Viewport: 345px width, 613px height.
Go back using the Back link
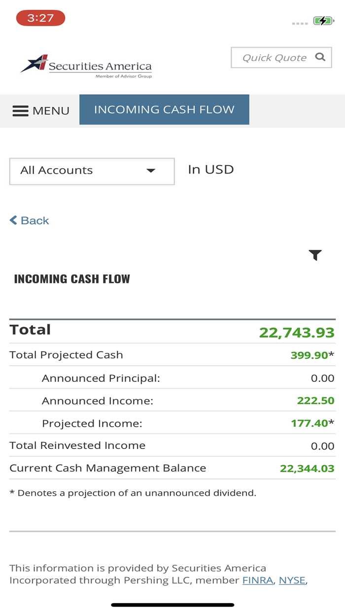(34, 220)
